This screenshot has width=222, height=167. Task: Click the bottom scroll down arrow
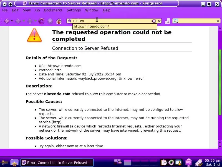220,146
